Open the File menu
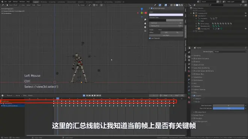 tap(6, 2)
